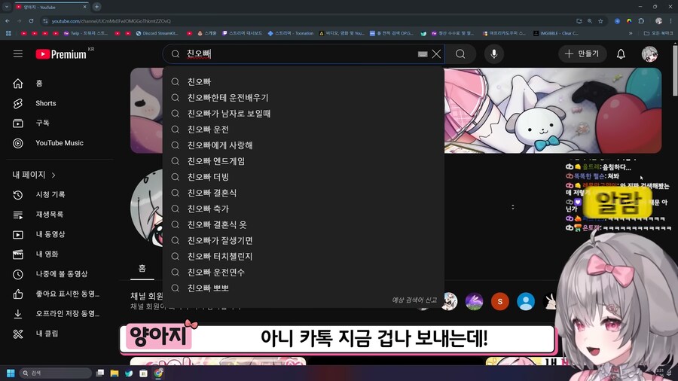Select the suggestion 친오빠에게 사랑해

[304, 145]
